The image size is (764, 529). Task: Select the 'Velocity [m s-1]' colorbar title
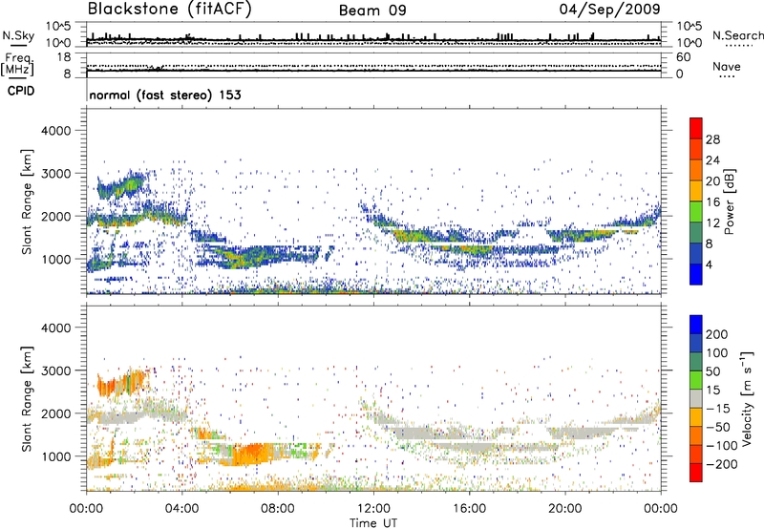(747, 398)
